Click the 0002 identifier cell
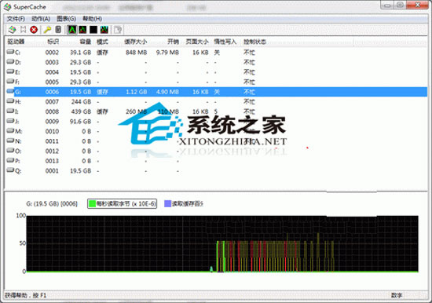 [x=52, y=53]
